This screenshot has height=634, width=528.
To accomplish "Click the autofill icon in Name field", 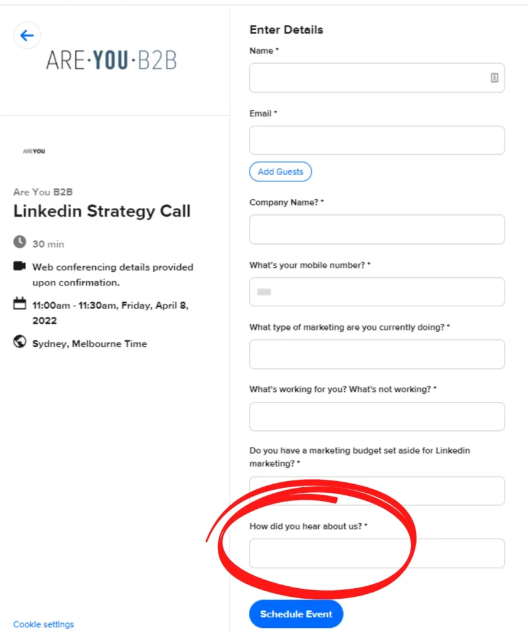I will tap(494, 78).
